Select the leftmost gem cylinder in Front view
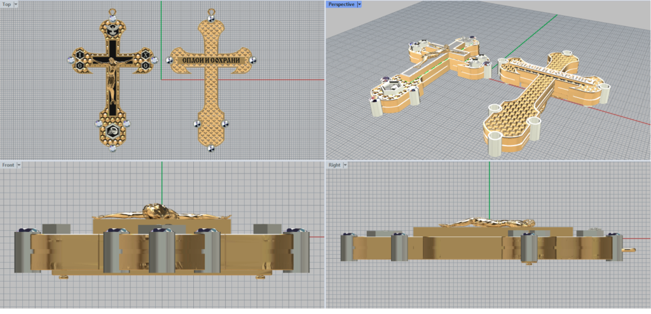Screen dimensions: 651x314 [23, 252]
